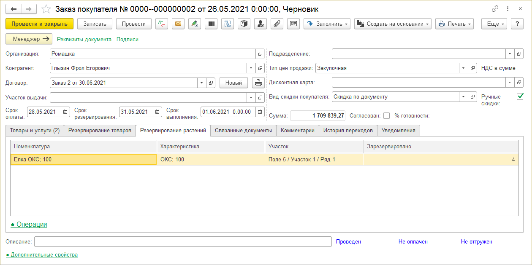
Task: Click Менеджер button
Action: tap(29, 39)
